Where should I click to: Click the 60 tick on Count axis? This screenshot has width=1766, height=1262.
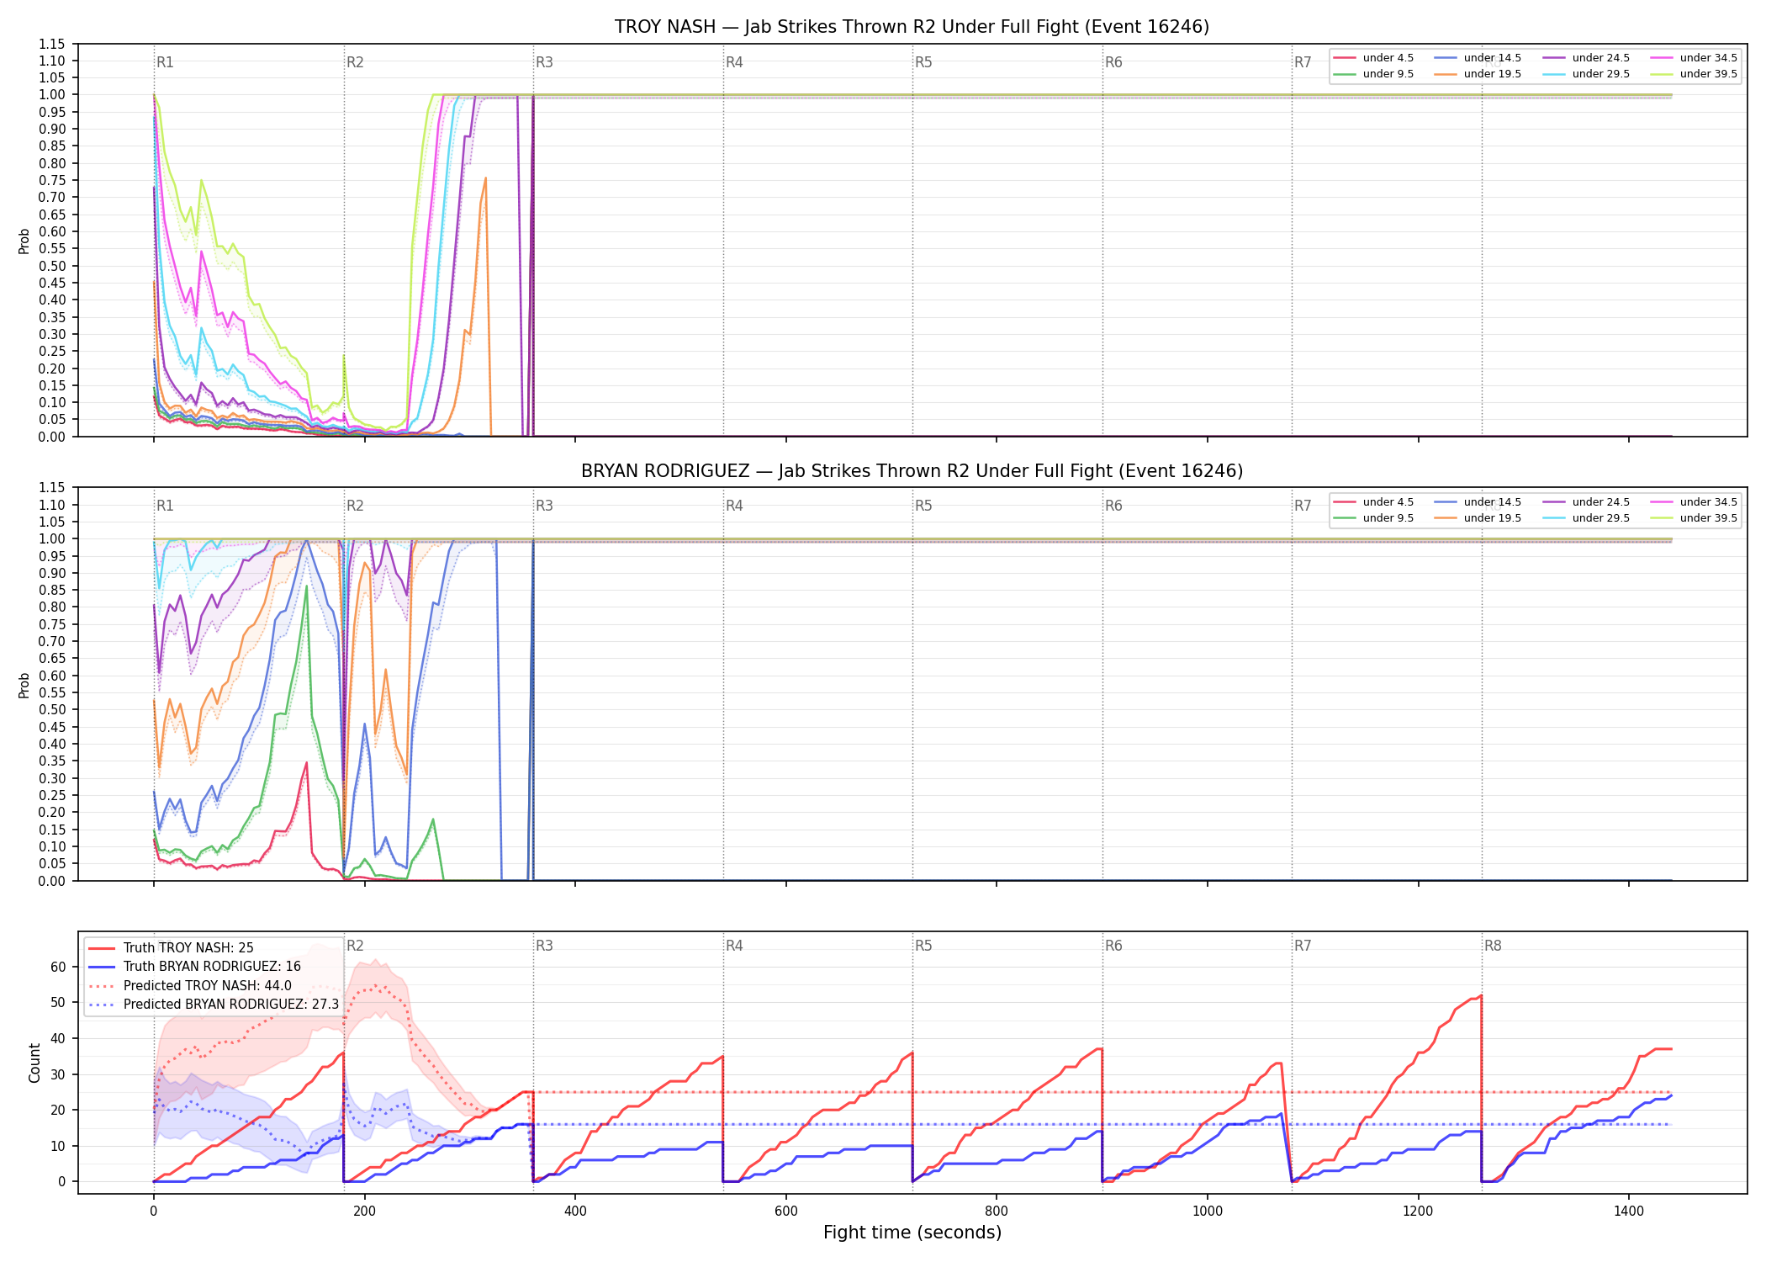tap(58, 967)
